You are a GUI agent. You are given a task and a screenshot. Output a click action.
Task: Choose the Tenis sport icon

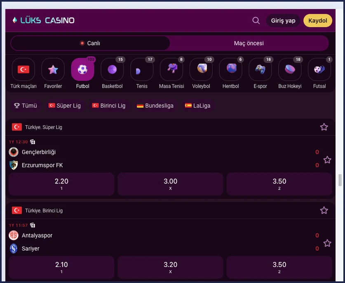142,70
